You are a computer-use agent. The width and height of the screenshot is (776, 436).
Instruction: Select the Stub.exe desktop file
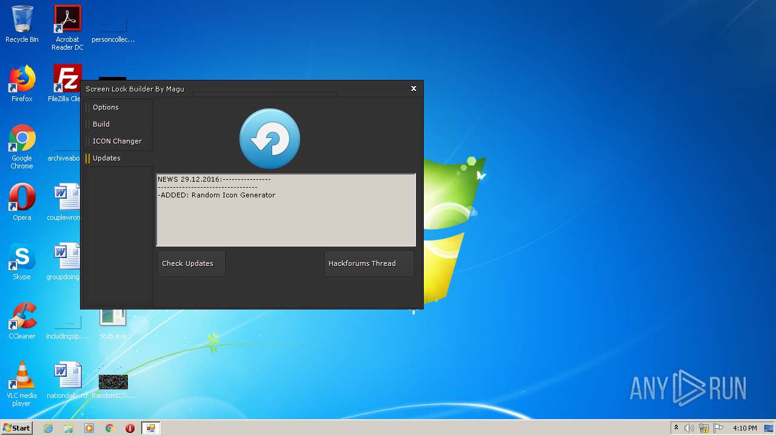(113, 324)
